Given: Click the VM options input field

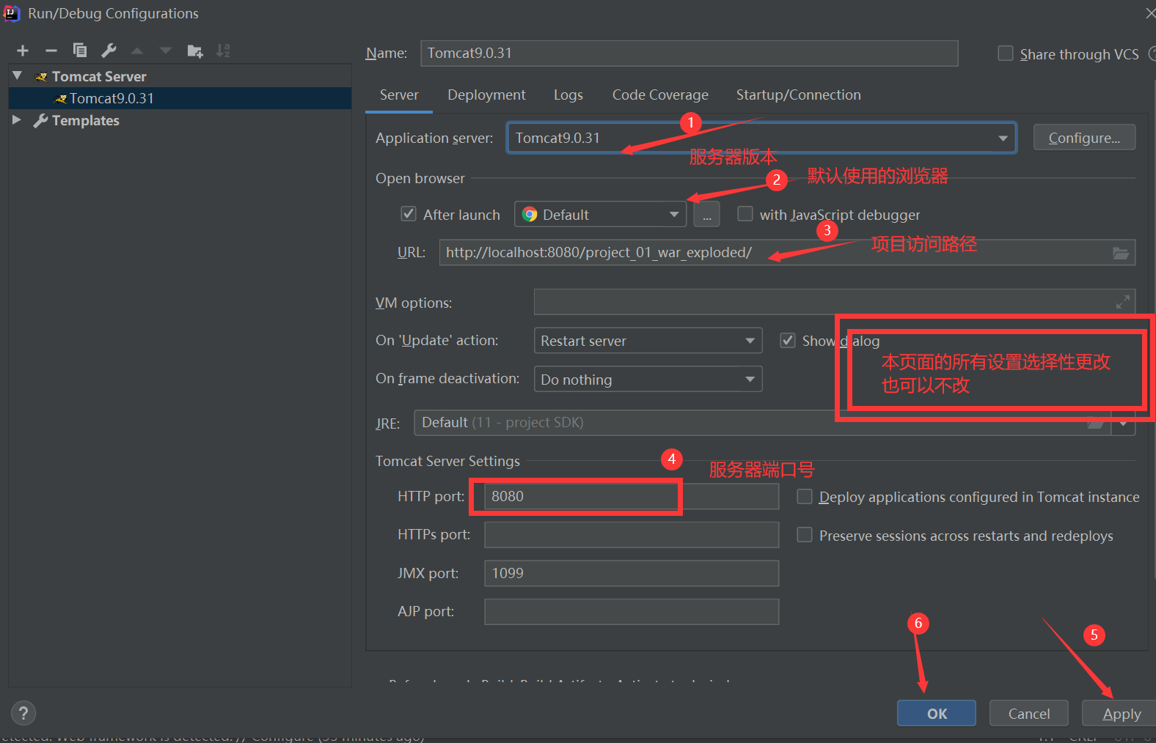Looking at the screenshot, I should [835, 302].
